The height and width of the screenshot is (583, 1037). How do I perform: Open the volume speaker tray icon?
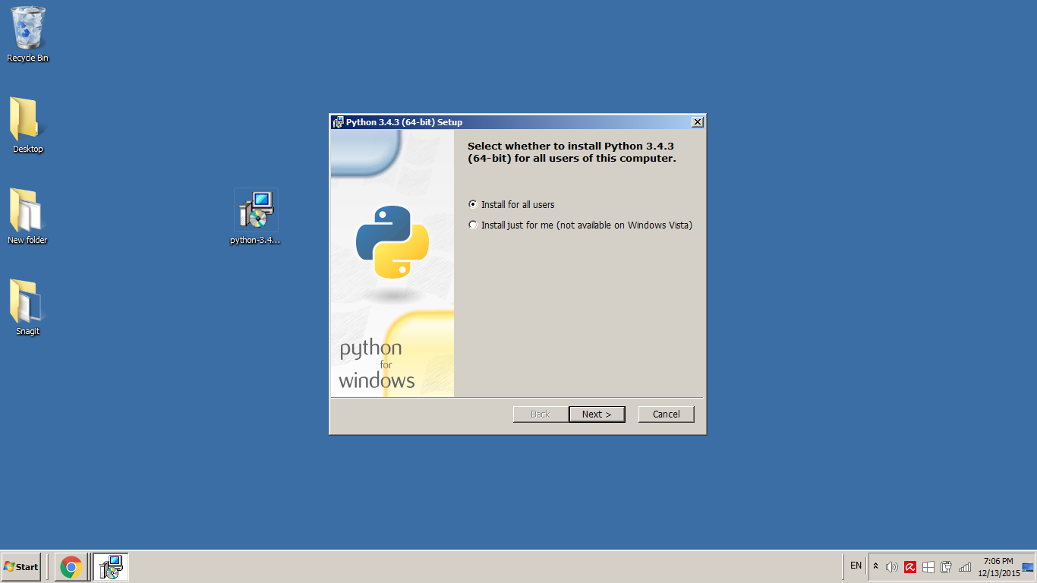pyautogui.click(x=892, y=567)
